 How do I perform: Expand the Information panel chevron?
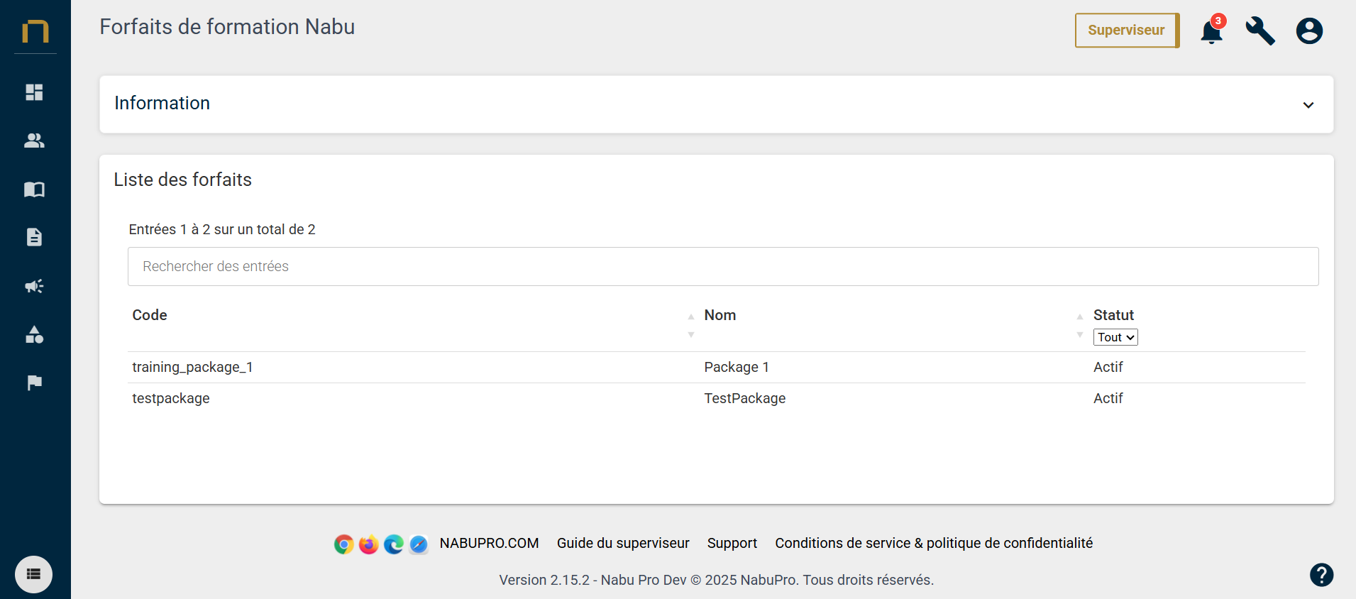pyautogui.click(x=1308, y=105)
